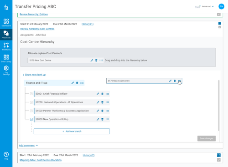
Task: Open the Processes sidebar section
Action: click(6, 35)
